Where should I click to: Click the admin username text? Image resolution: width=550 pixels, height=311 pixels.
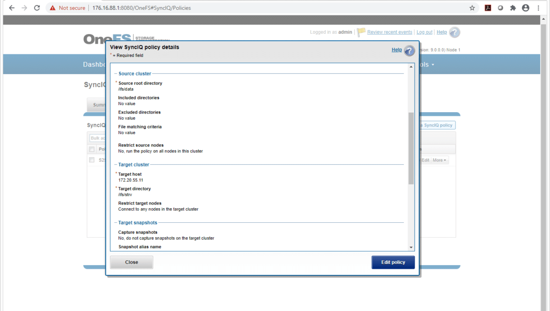[x=345, y=32]
